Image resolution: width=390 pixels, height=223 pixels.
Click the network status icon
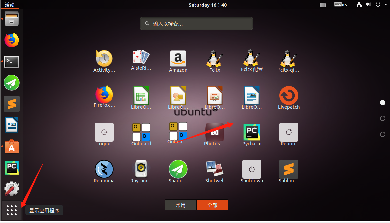click(x=359, y=4)
